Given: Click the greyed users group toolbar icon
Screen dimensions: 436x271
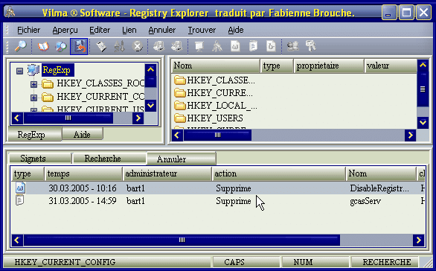Looking at the screenshot, I should point(293,46).
